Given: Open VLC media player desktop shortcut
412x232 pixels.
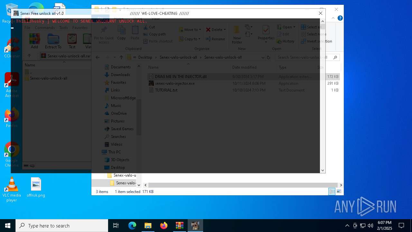Looking at the screenshot, I should tap(12, 189).
